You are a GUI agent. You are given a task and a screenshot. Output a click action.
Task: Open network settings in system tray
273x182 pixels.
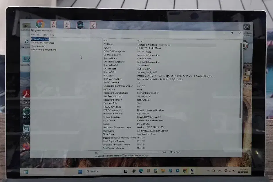click(x=226, y=171)
